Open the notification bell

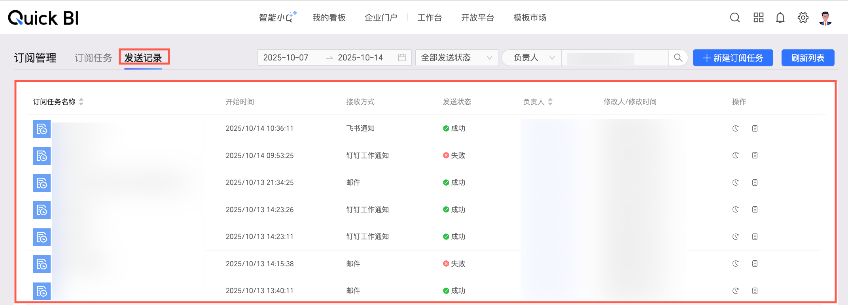point(780,18)
